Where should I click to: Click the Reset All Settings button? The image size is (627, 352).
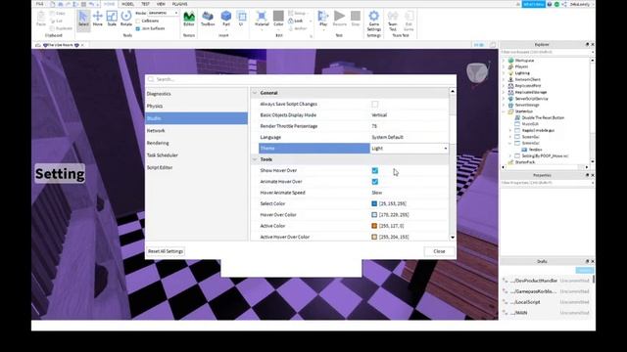coord(166,251)
